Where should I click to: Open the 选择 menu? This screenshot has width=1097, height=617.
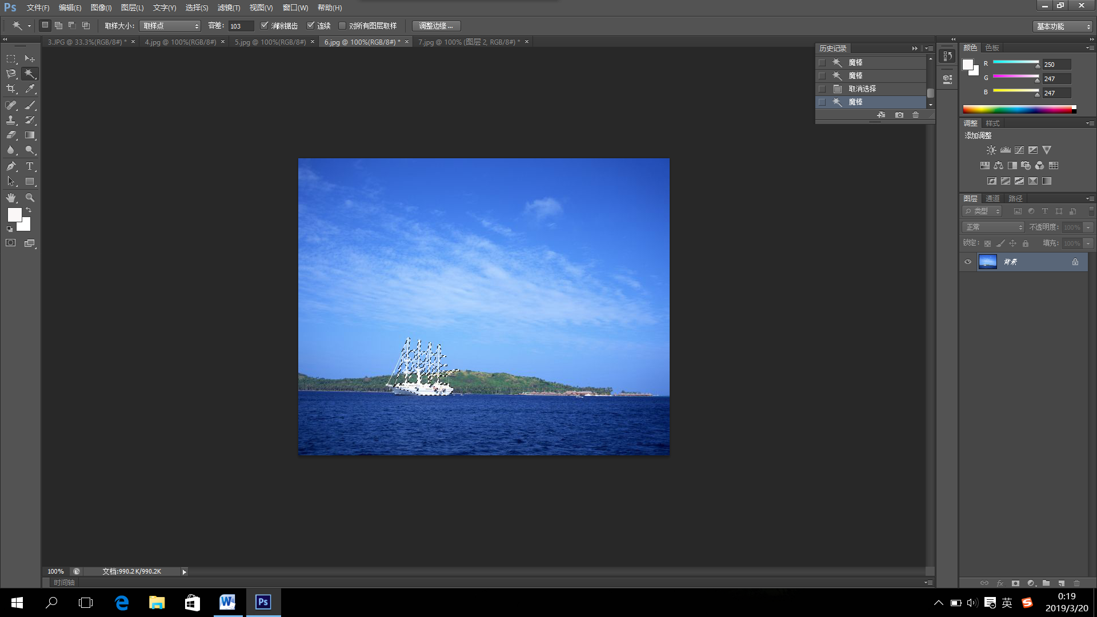197,8
